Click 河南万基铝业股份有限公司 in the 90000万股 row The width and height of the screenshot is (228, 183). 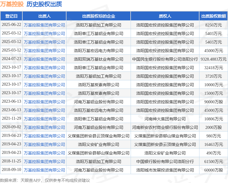[99, 102]
